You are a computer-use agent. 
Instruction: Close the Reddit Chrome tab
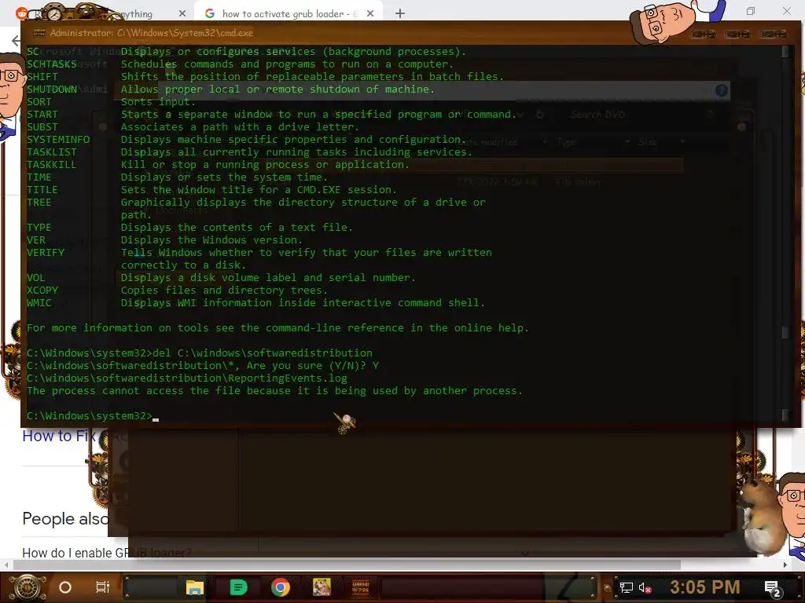pyautogui.click(x=182, y=14)
